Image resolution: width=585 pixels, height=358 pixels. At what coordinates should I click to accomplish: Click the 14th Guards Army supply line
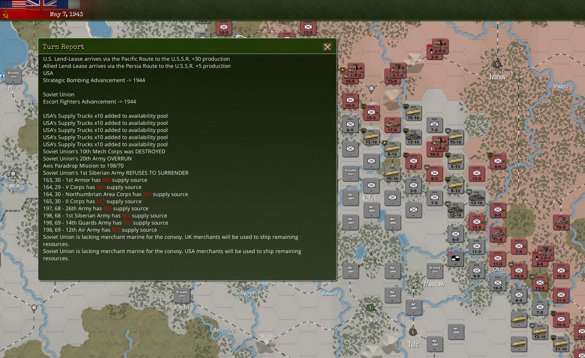106,223
